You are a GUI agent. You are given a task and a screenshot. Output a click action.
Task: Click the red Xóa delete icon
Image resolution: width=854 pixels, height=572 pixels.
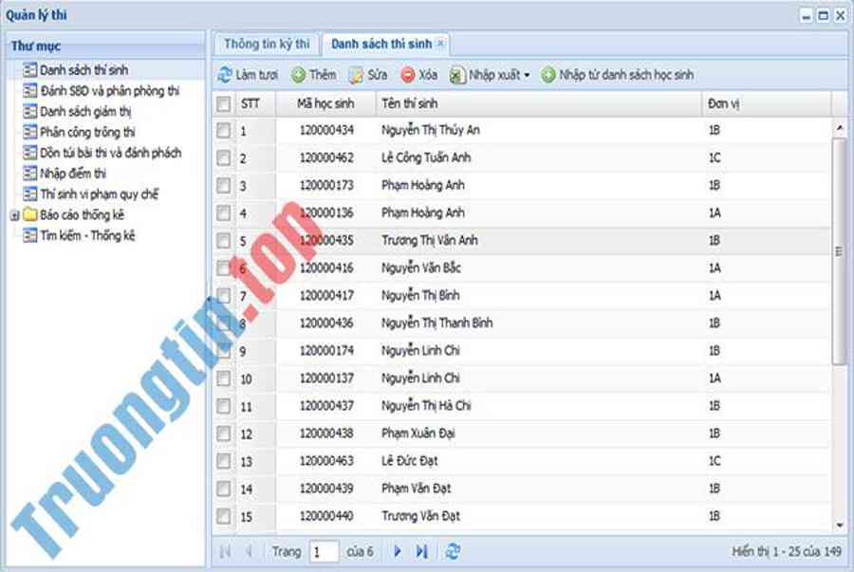point(408,75)
